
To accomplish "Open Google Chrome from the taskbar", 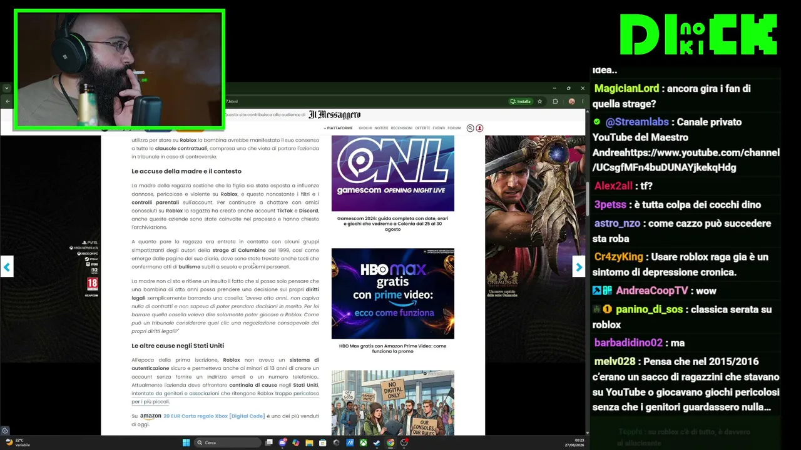I will click(390, 442).
